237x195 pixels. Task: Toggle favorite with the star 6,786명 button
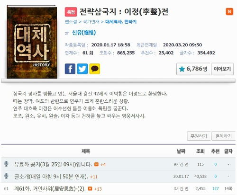coord(193,69)
